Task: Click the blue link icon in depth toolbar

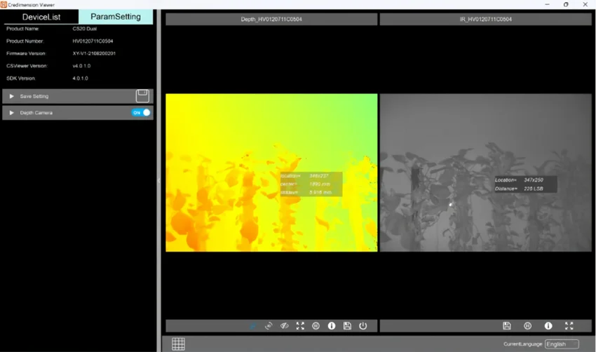Action: pyautogui.click(x=252, y=326)
